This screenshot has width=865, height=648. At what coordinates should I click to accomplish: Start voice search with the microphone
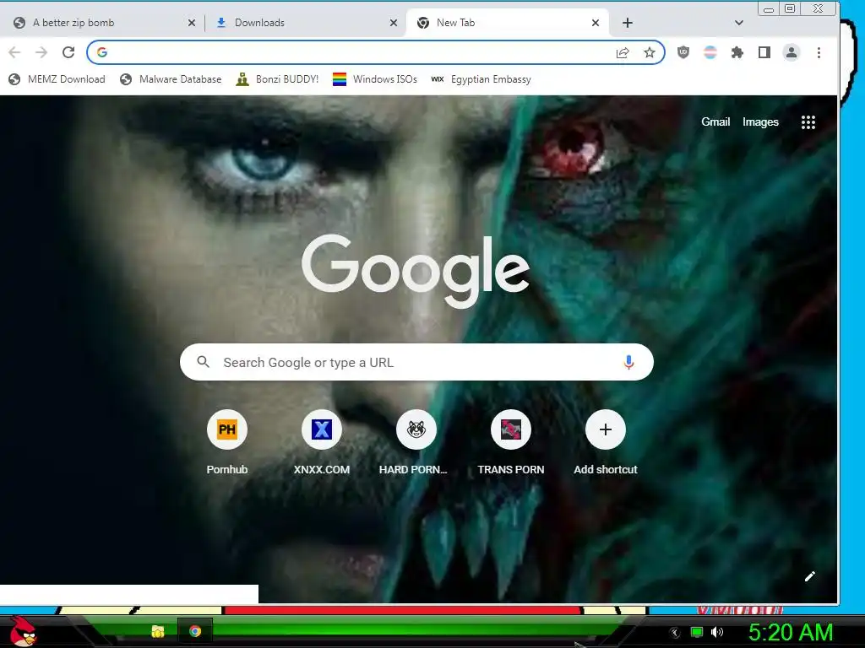coord(628,362)
